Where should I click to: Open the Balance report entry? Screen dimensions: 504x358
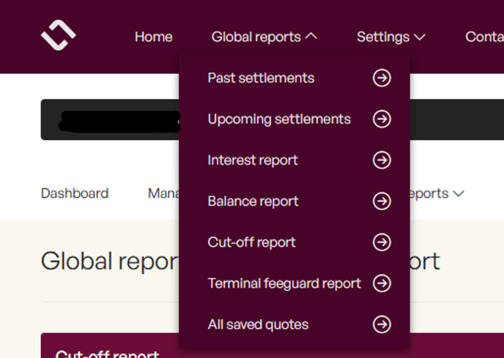coord(253,201)
